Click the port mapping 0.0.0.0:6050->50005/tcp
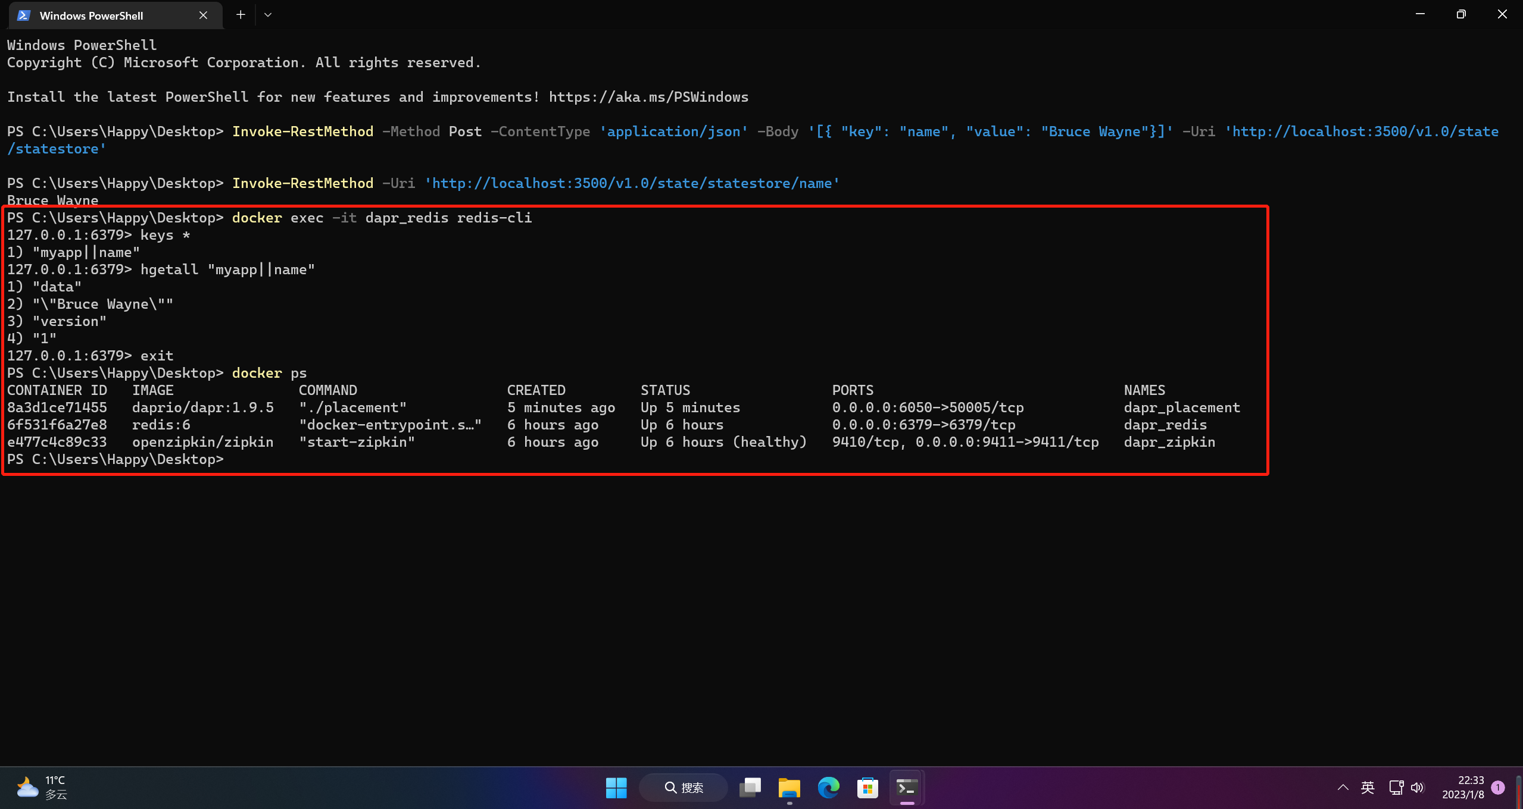1523x809 pixels. [x=928, y=407]
